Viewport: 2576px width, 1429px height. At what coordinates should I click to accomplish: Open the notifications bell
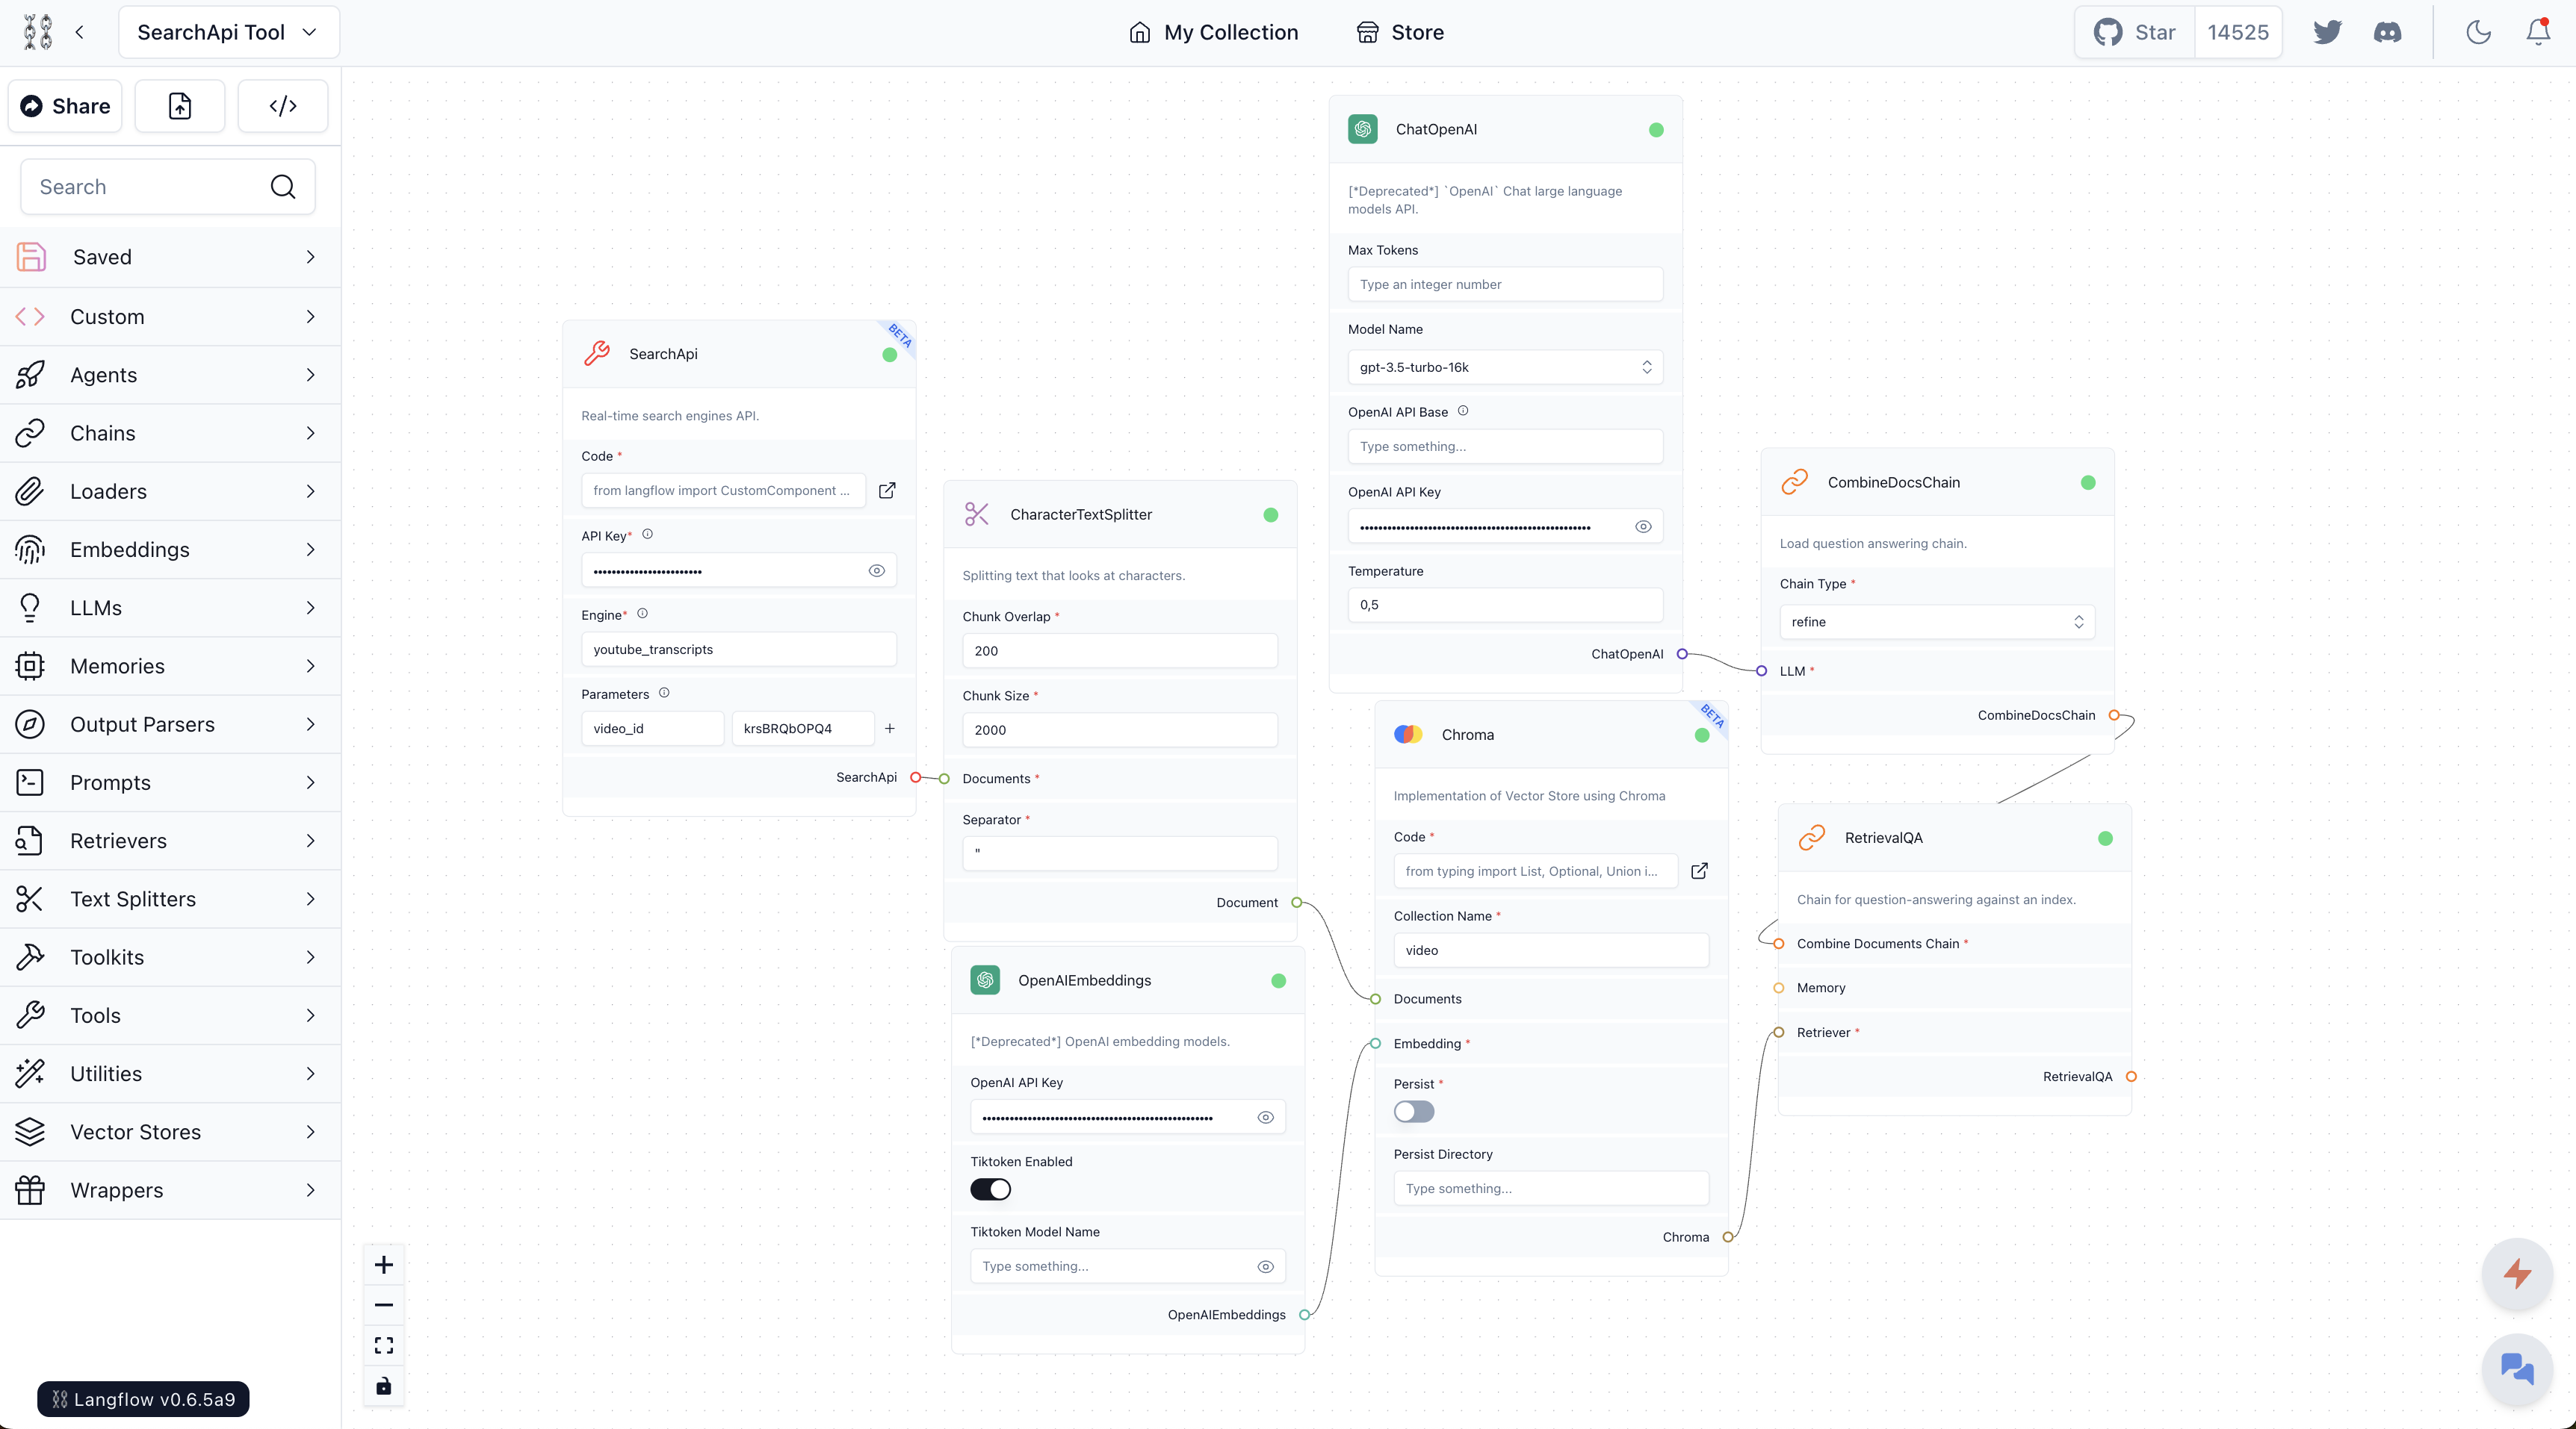pos(2538,32)
